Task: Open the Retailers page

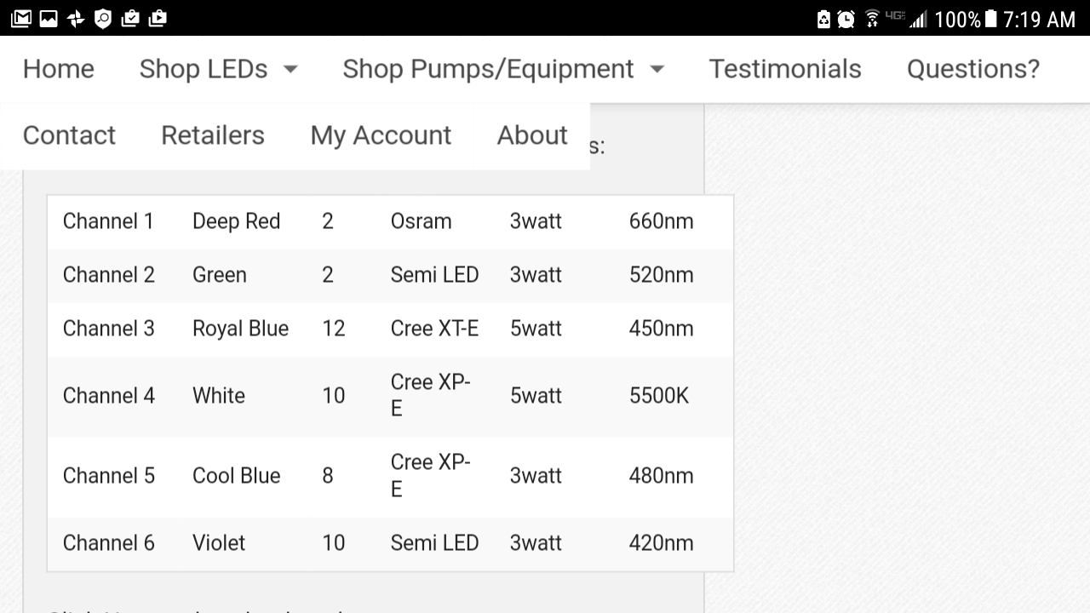Action: click(x=213, y=135)
